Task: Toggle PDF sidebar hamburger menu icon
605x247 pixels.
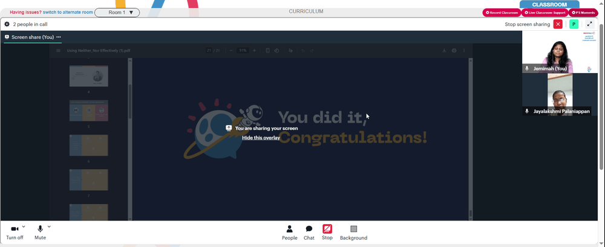Action: click(58, 51)
